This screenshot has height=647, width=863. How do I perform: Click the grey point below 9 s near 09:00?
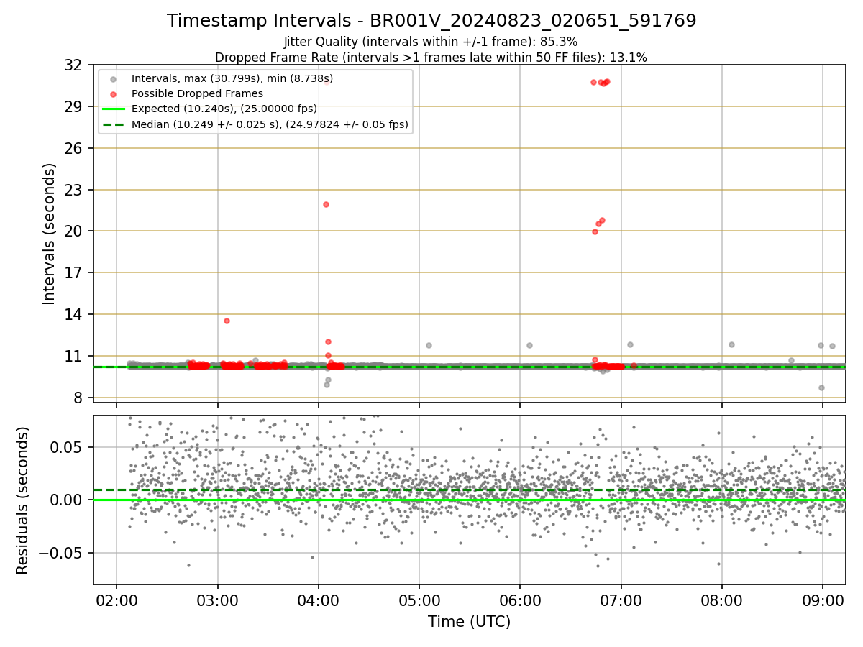point(821,387)
